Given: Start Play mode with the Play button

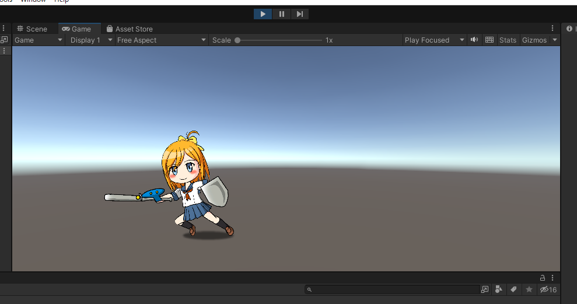Looking at the screenshot, I should point(263,14).
